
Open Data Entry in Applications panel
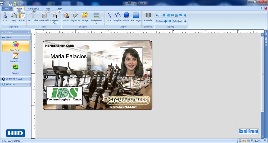pos(15,58)
